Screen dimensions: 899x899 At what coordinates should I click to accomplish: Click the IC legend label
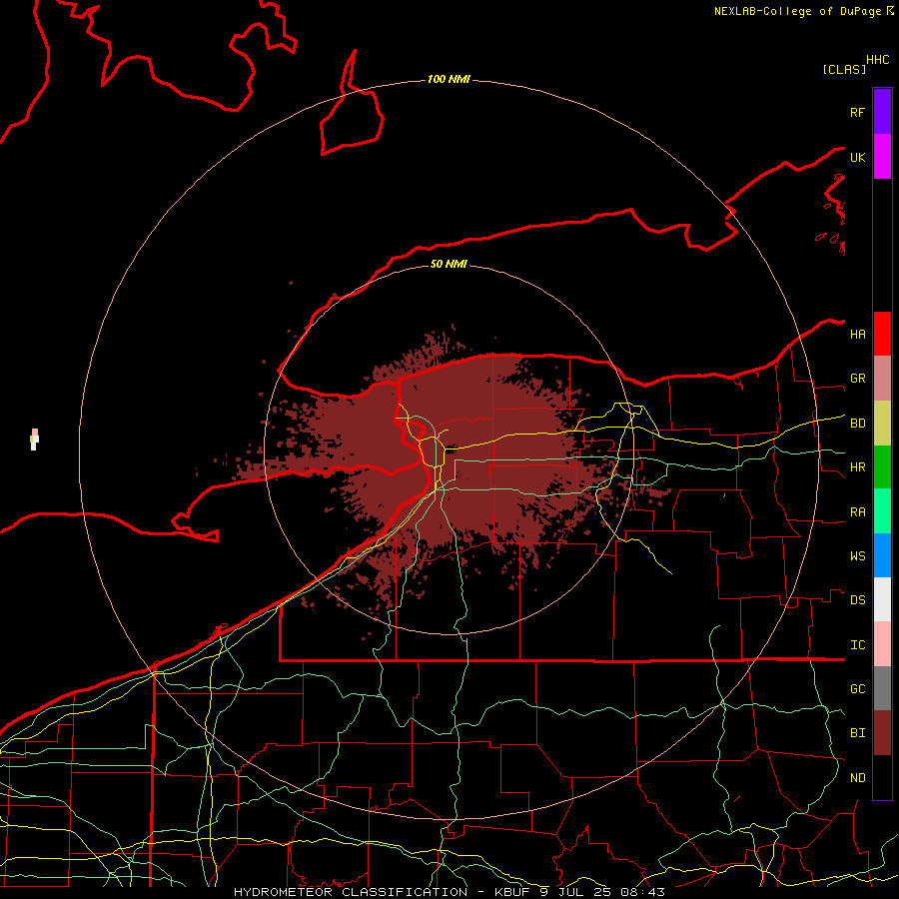(x=857, y=645)
